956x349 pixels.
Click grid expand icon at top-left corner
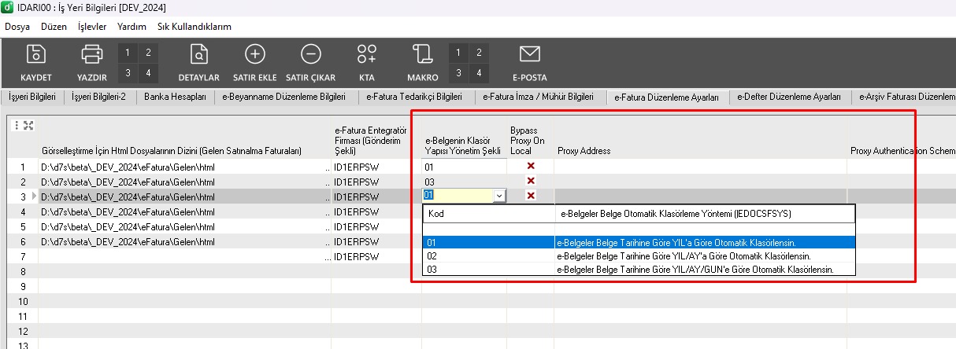point(28,126)
